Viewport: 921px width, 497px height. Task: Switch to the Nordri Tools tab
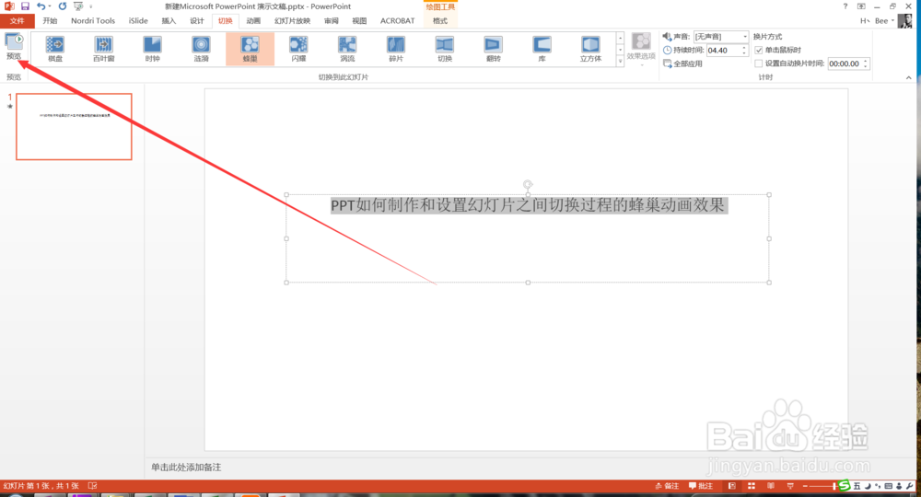(93, 20)
